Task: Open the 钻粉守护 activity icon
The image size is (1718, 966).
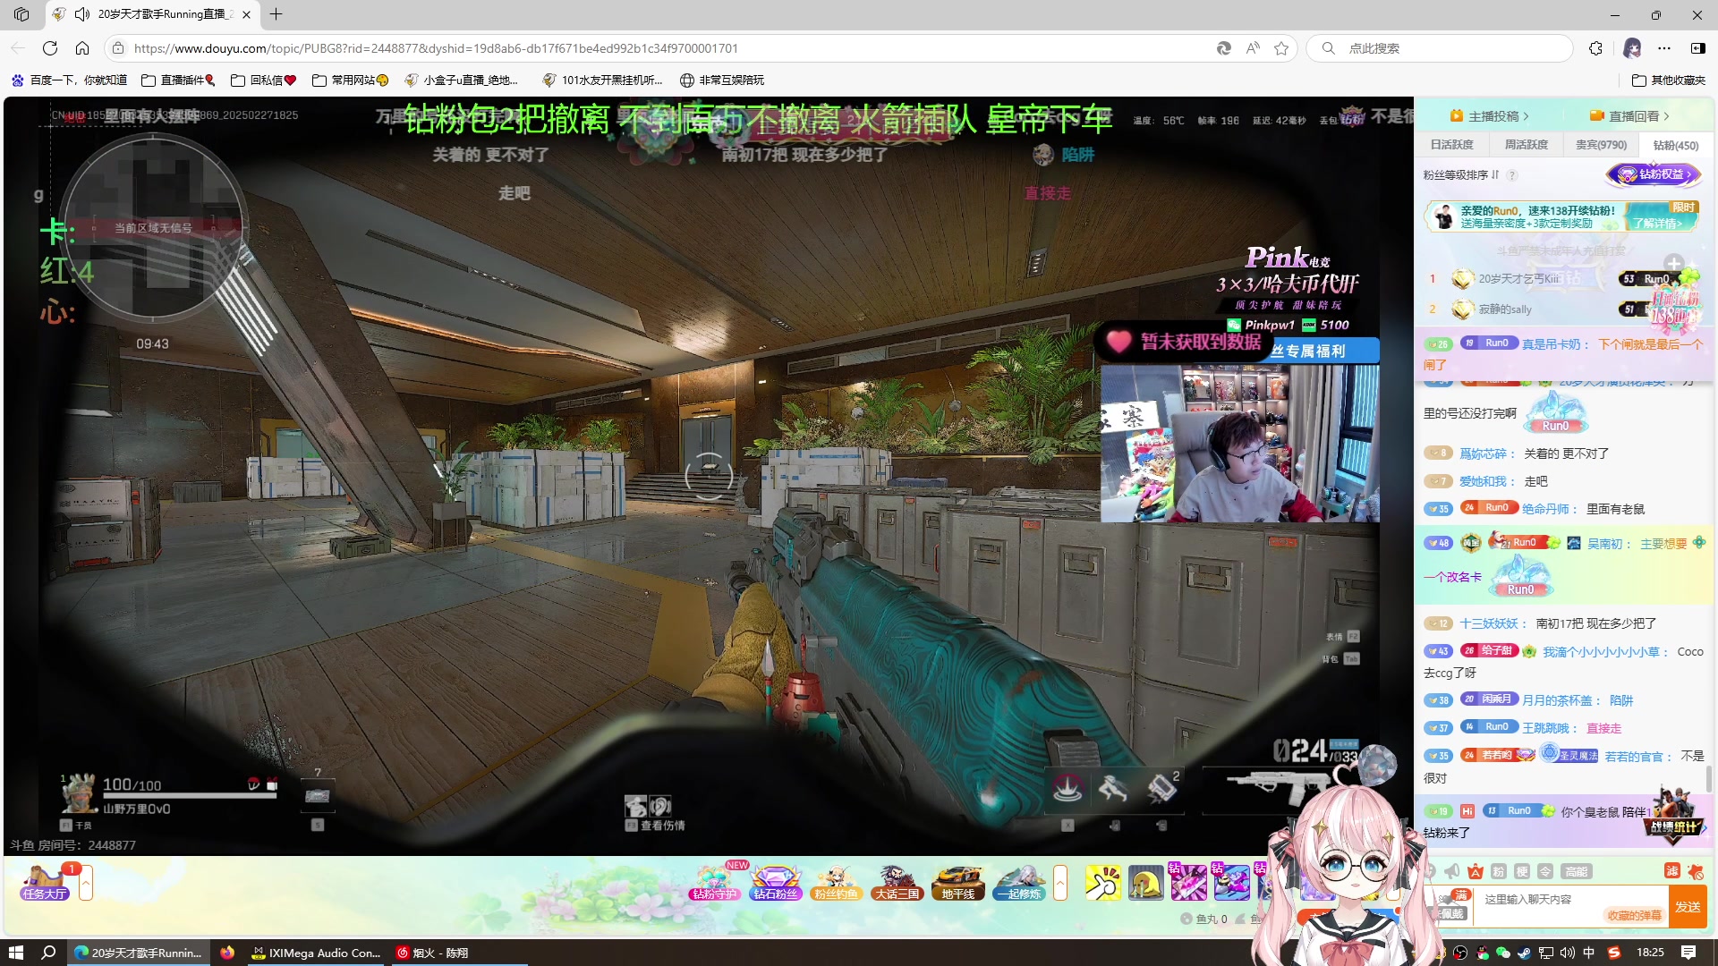Action: (714, 882)
